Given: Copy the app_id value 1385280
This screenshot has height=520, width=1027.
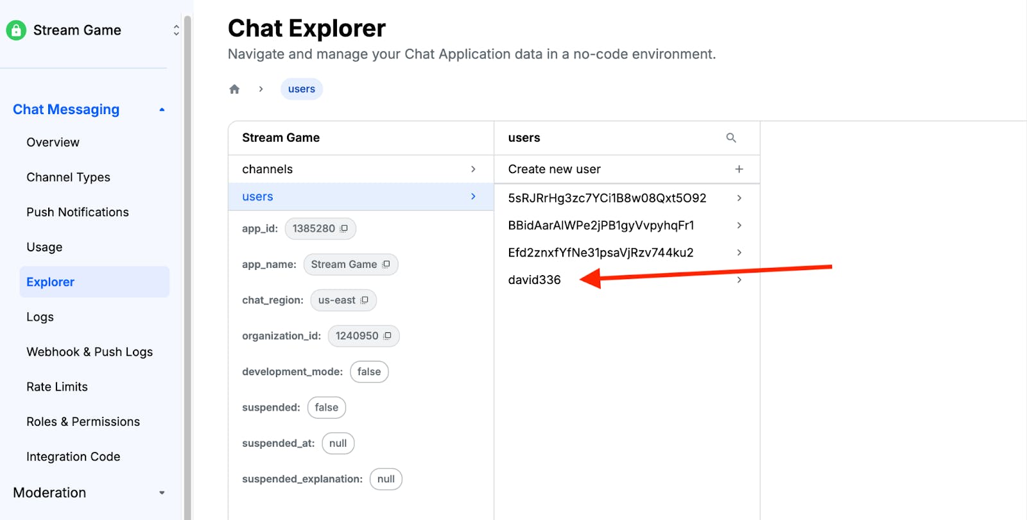Looking at the screenshot, I should 344,229.
